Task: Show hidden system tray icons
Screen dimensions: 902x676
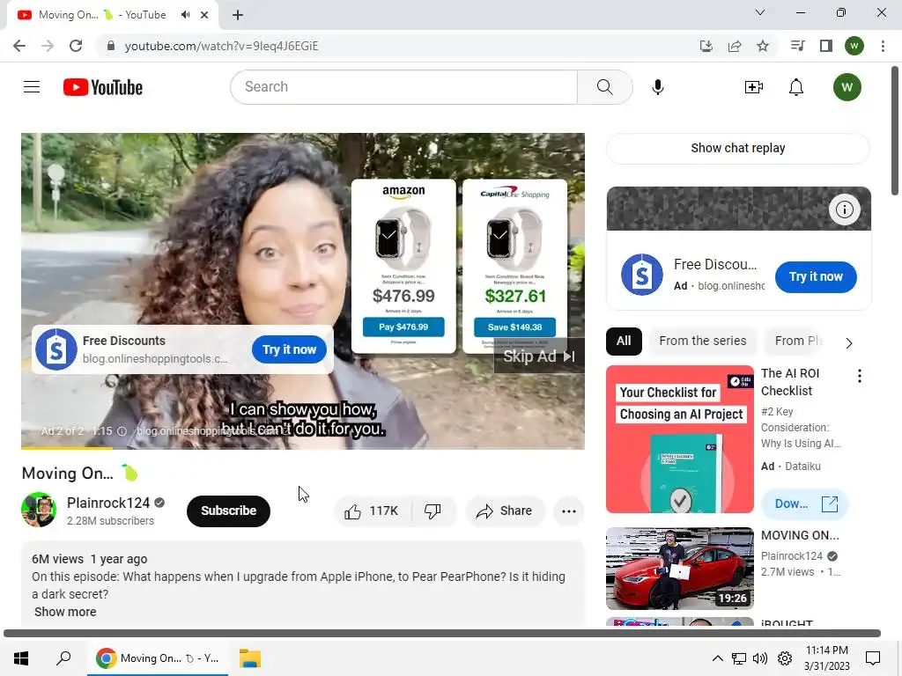Action: [717, 658]
